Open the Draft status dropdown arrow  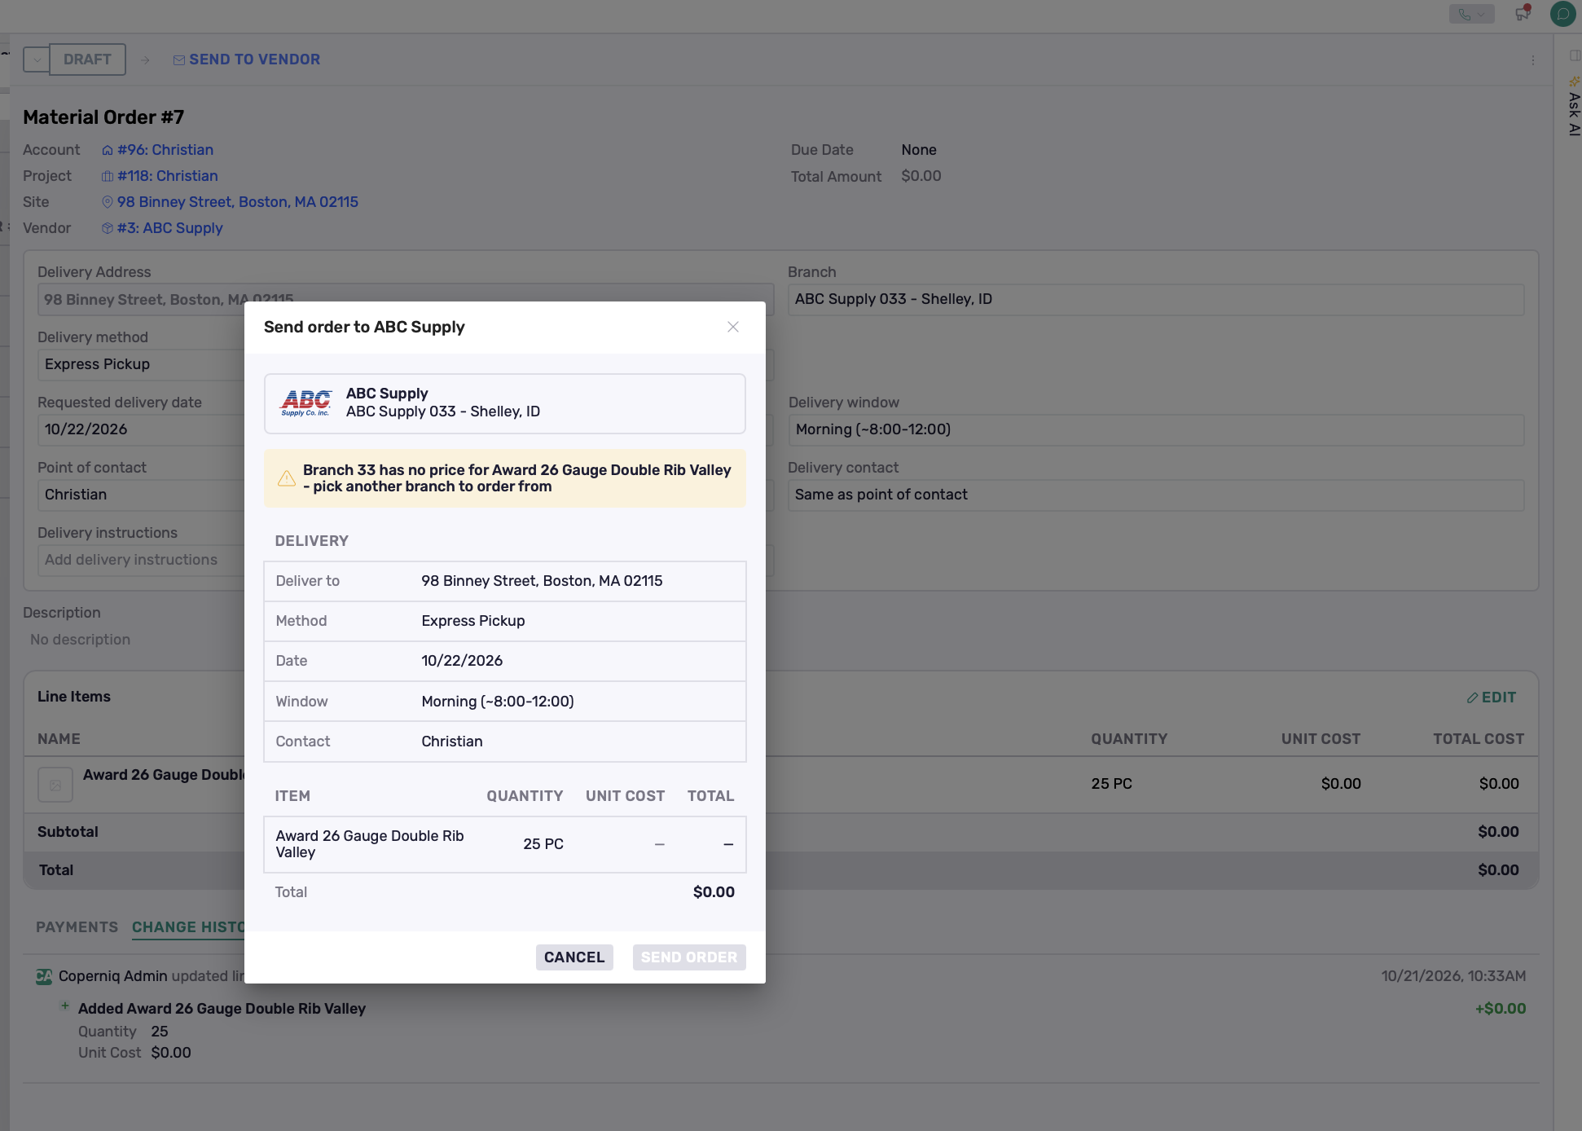[x=37, y=59]
